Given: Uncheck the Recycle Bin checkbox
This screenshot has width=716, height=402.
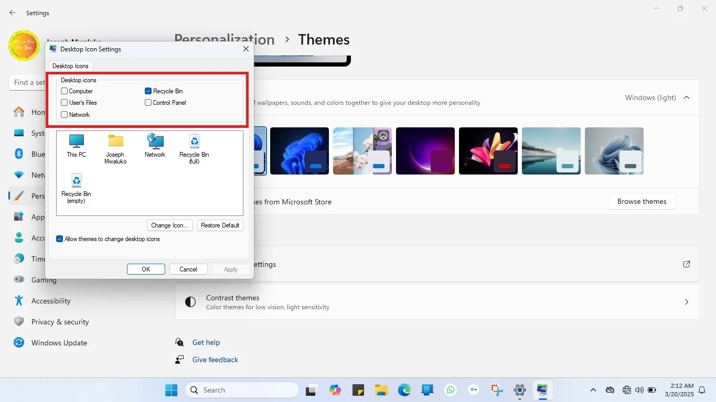Looking at the screenshot, I should [148, 91].
